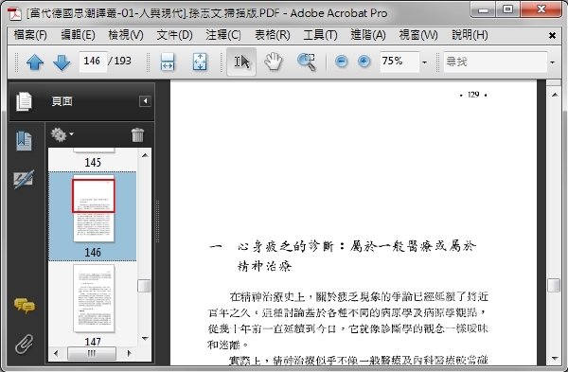Go to next page with down arrow
This screenshot has height=372, width=568.
(x=62, y=62)
